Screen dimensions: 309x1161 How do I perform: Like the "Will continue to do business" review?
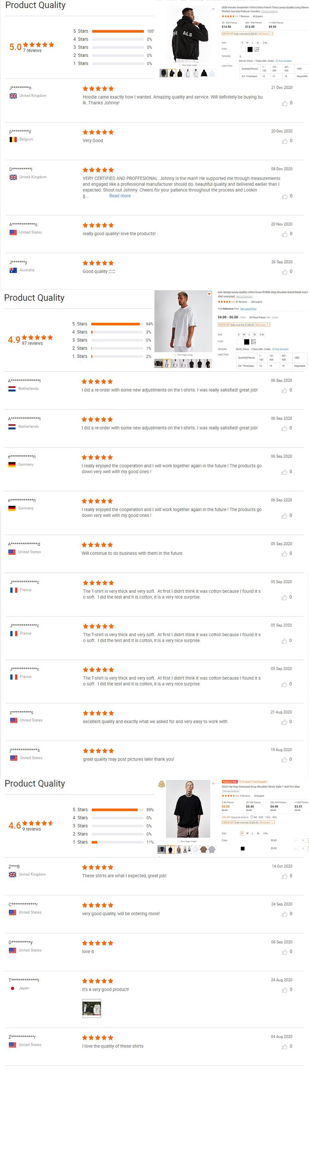click(x=284, y=554)
